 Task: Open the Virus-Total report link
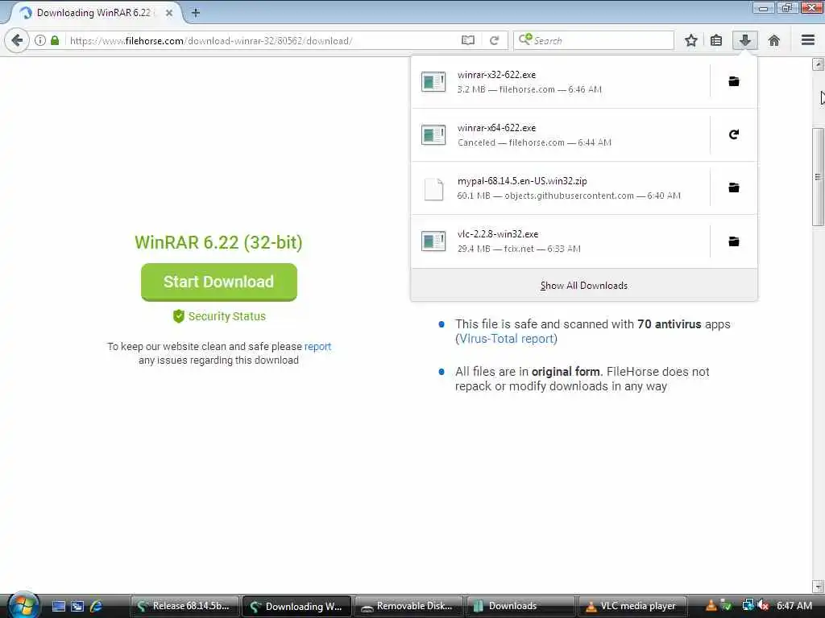point(506,339)
